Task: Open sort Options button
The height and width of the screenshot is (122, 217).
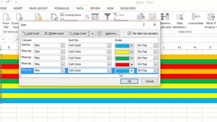Action: tap(112, 34)
